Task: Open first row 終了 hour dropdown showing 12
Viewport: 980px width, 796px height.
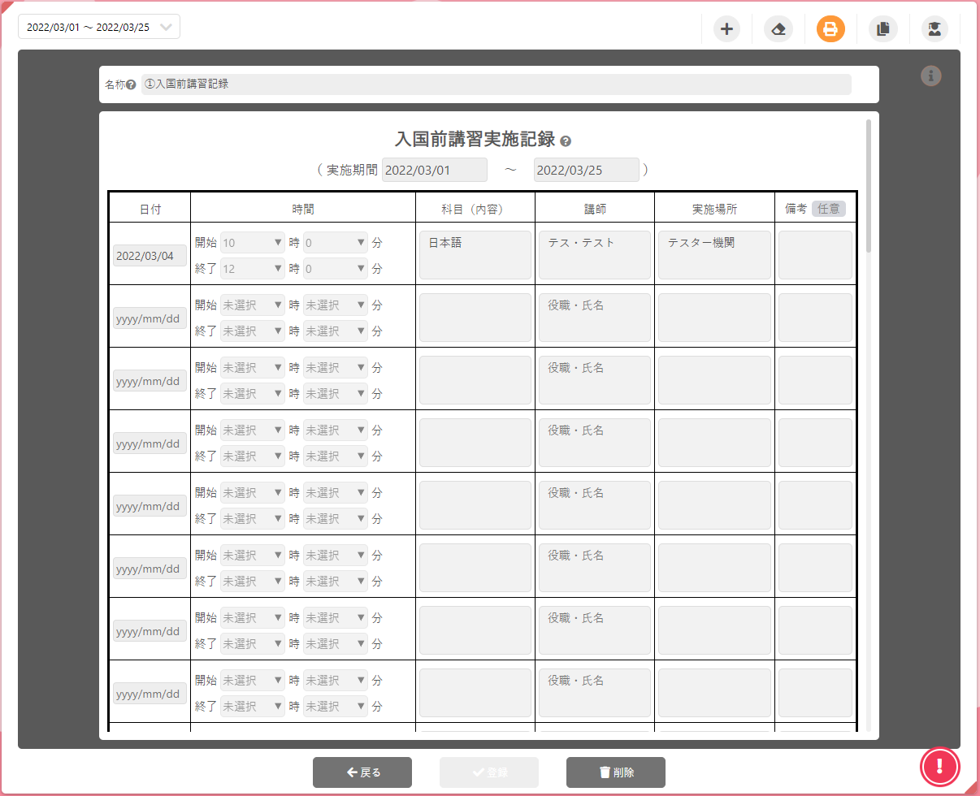Action: click(252, 268)
